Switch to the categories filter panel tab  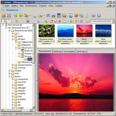click(28, 21)
